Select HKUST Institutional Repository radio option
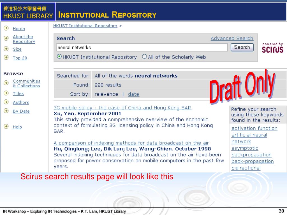Screen dimensions: 287x215 (59, 57)
